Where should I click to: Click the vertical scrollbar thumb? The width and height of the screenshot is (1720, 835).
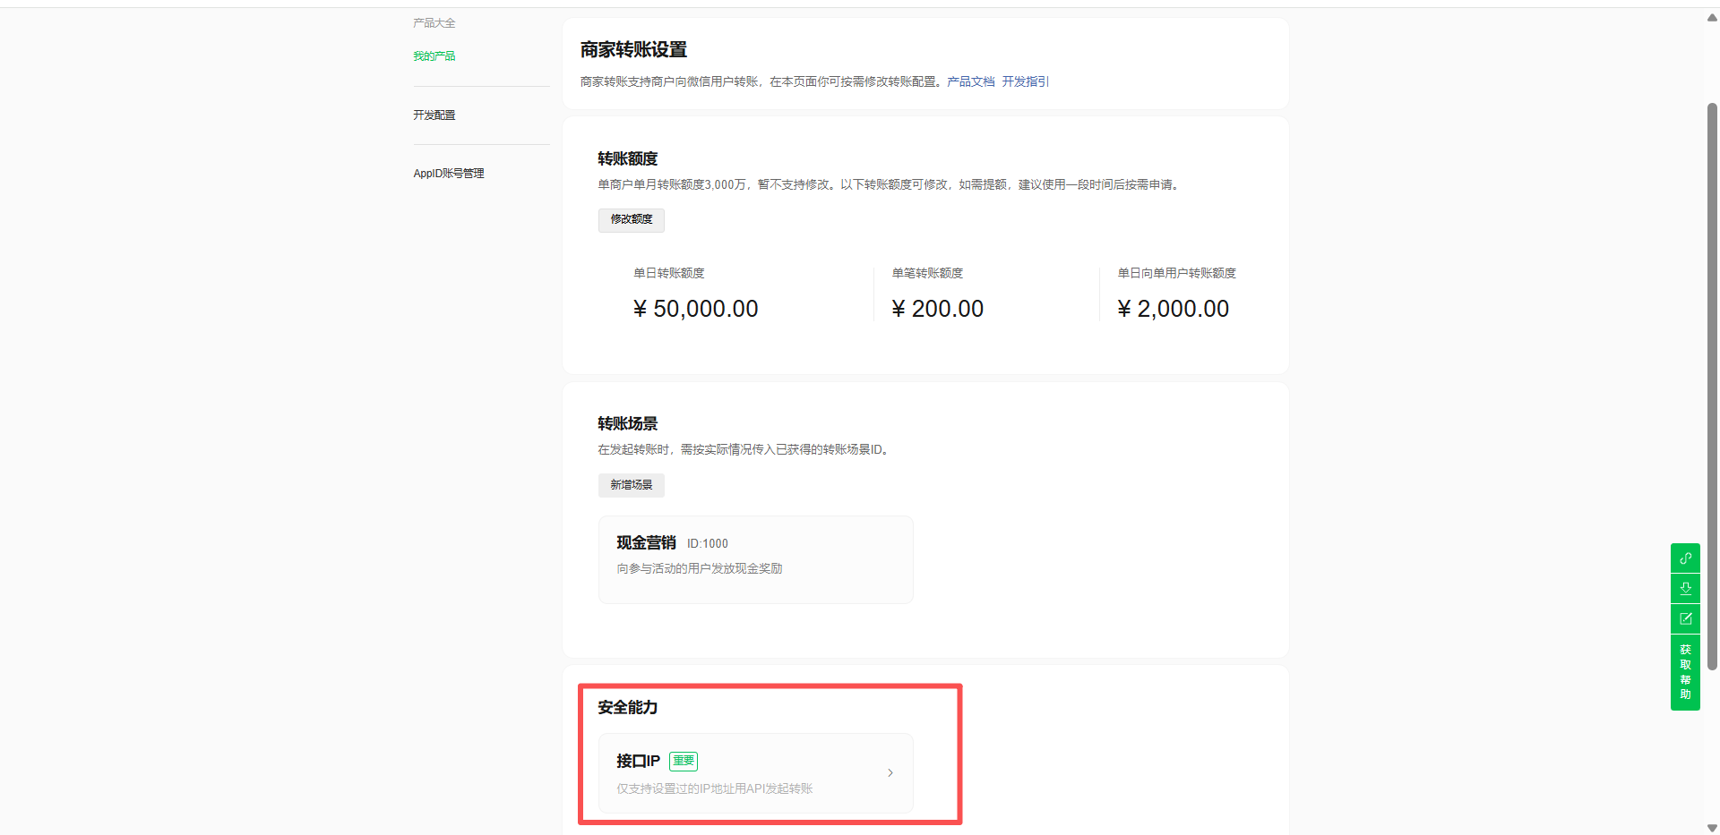[x=1712, y=385]
